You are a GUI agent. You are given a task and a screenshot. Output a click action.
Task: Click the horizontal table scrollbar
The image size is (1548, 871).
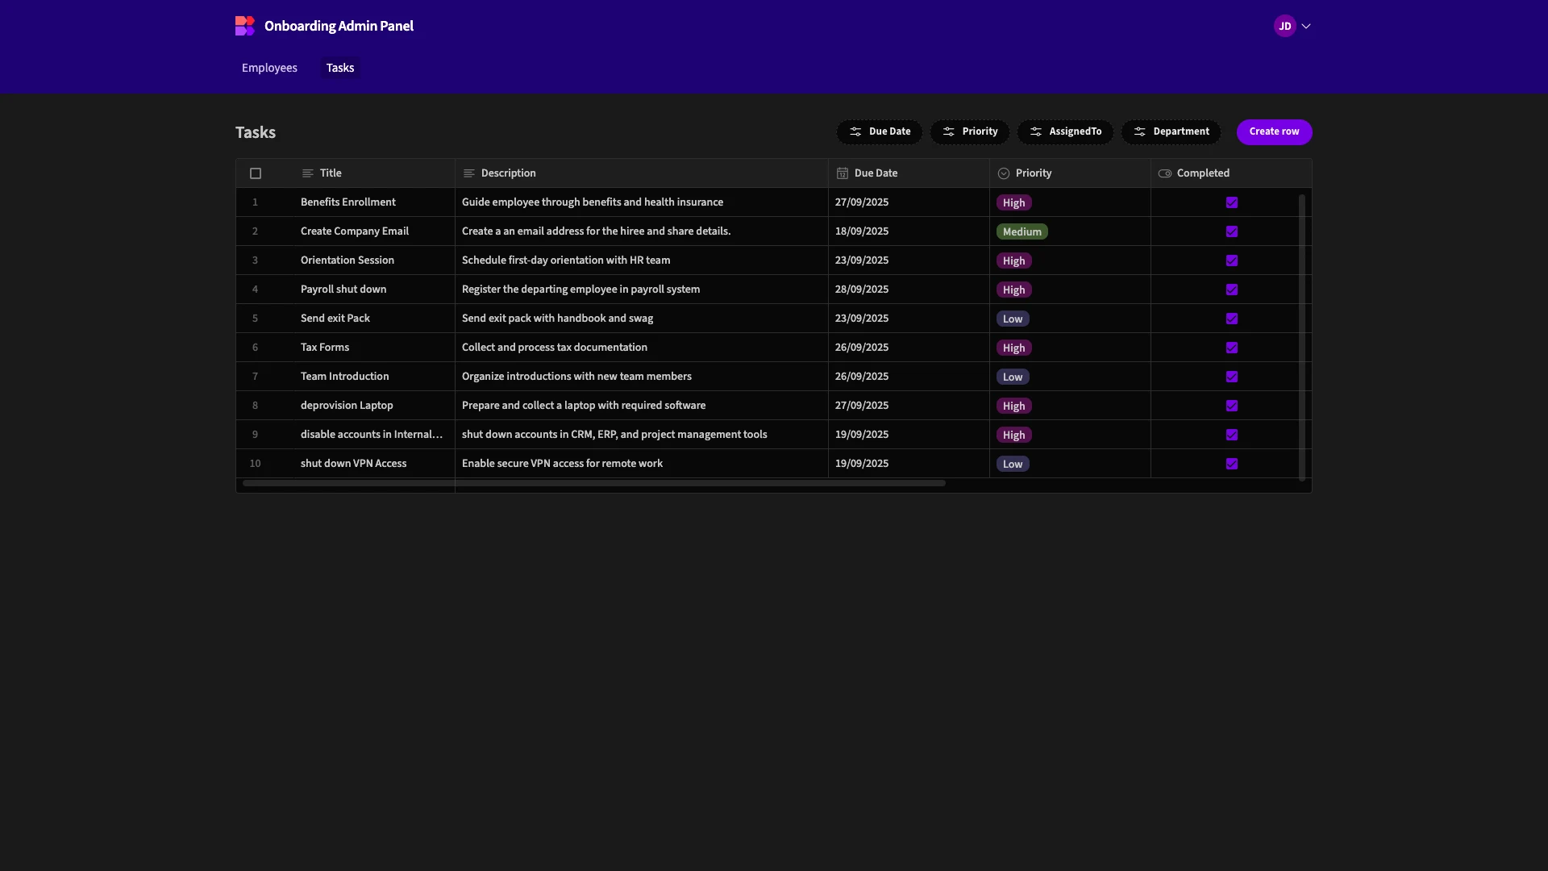pos(593,483)
